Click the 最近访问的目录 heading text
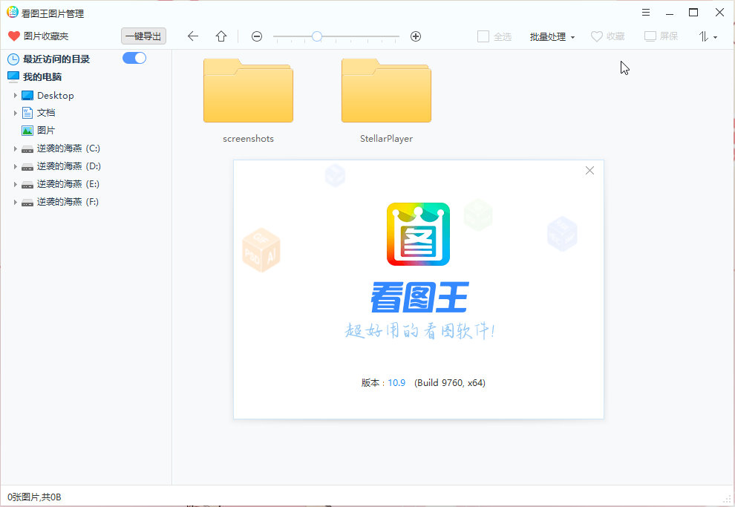The width and height of the screenshot is (735, 507). (56, 59)
